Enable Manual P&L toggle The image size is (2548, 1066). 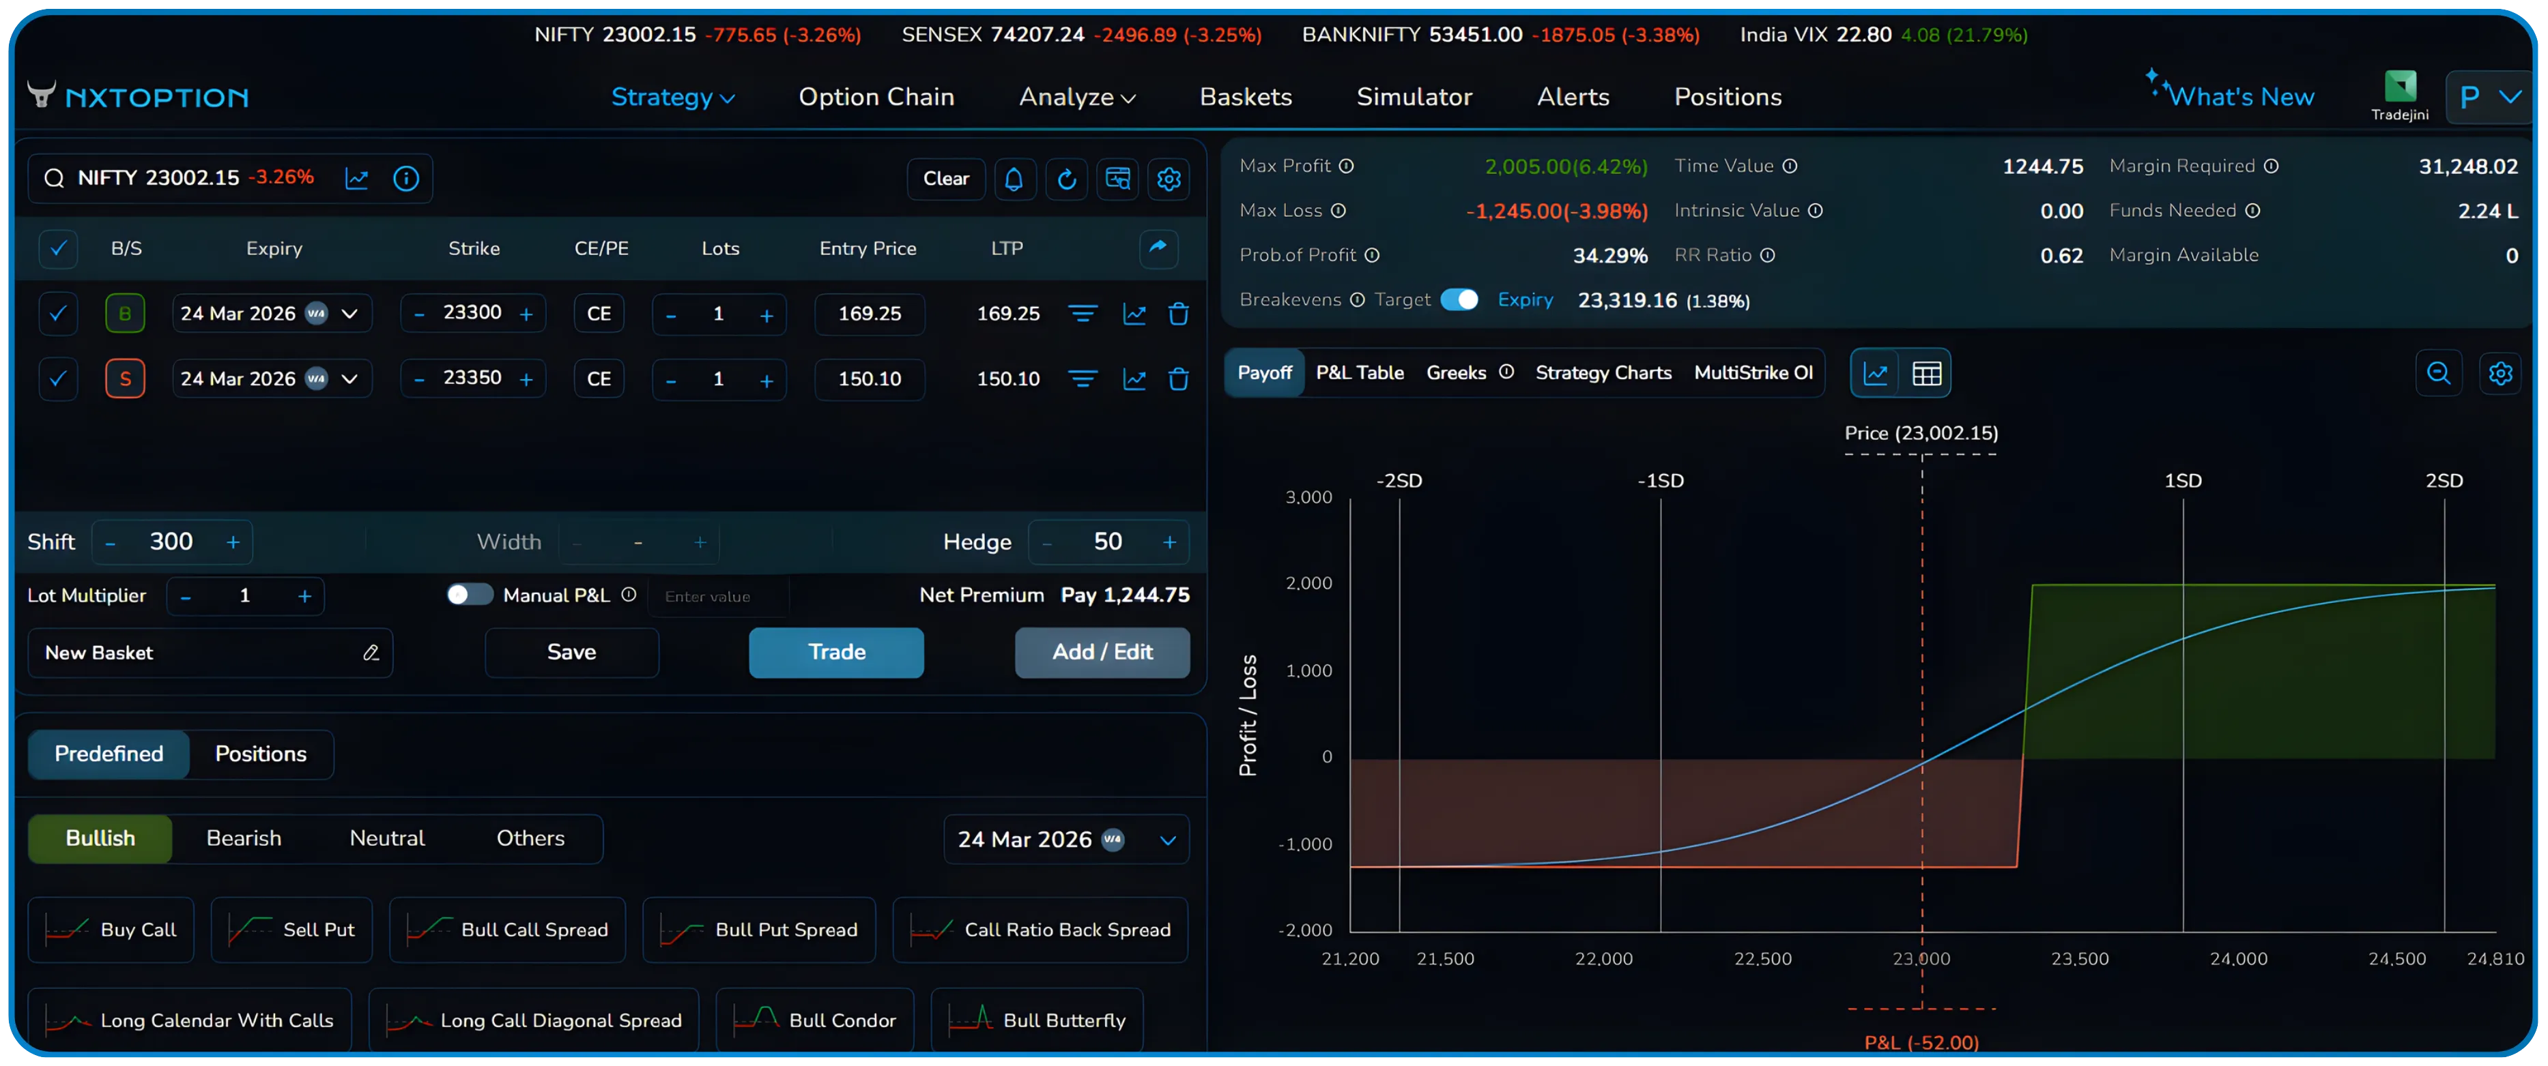(470, 595)
